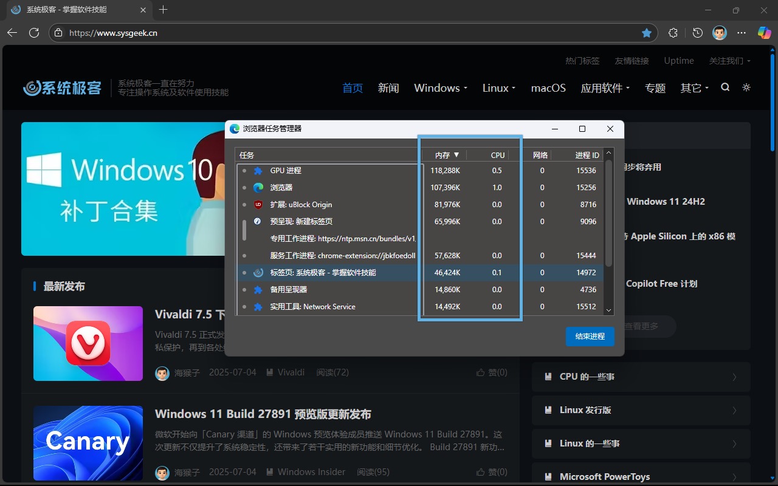Image resolution: width=778 pixels, height=486 pixels.
Task: Click the 备用呈现器 puzzle icon
Action: coord(258,290)
